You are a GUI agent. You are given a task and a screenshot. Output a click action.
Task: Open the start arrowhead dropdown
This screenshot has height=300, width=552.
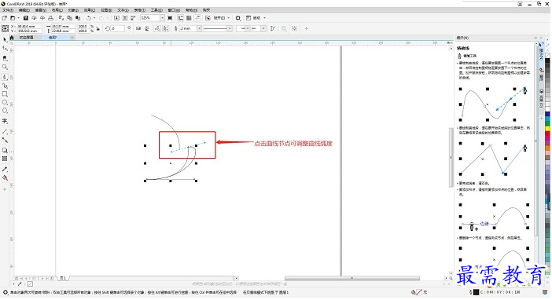pyautogui.click(x=248, y=28)
